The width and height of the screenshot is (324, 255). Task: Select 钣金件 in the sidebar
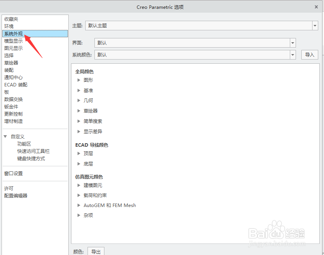click(11, 107)
